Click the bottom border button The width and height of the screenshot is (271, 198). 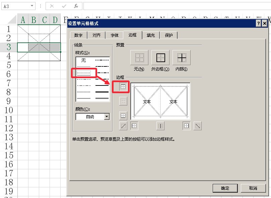123,116
